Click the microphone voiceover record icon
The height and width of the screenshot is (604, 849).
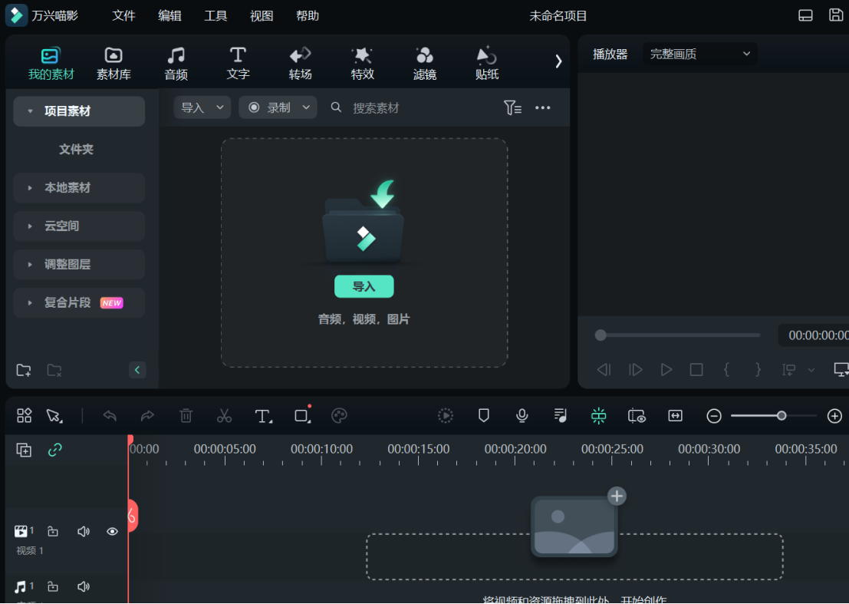[x=522, y=415]
